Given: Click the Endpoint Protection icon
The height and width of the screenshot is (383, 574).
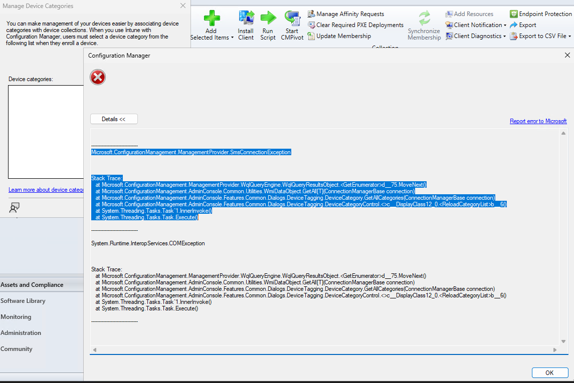Looking at the screenshot, I should pos(514,14).
